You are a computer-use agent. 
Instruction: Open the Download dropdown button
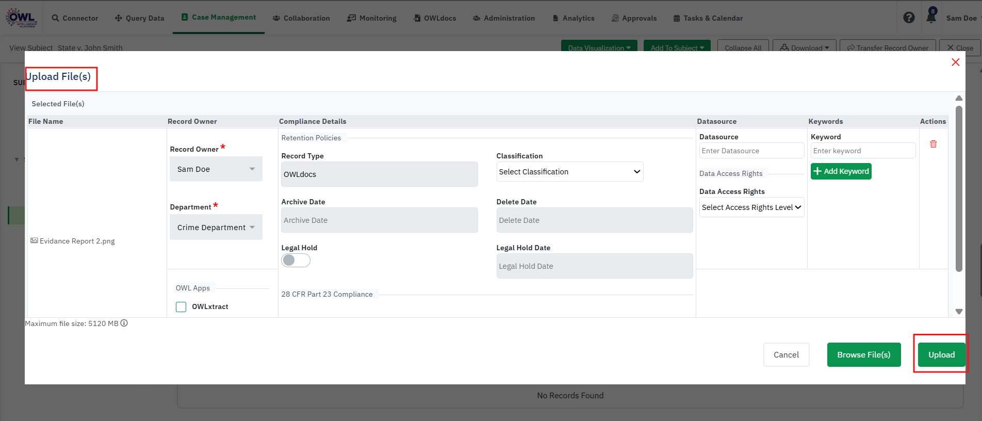[805, 47]
